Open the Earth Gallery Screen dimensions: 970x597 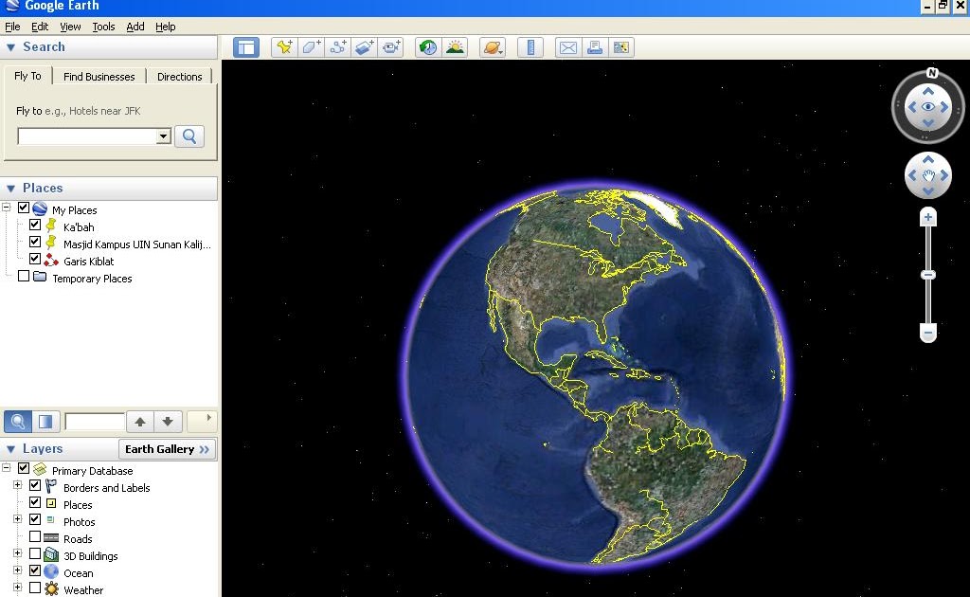pos(167,449)
